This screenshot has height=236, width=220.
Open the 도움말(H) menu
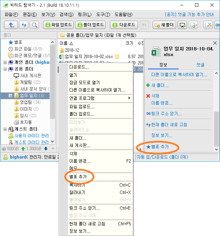click(x=124, y=15)
